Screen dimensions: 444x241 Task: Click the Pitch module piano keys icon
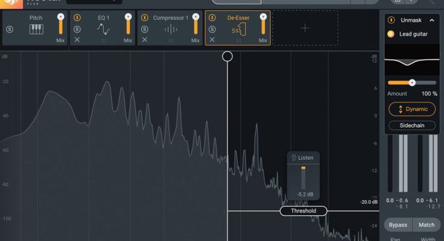click(x=36, y=29)
